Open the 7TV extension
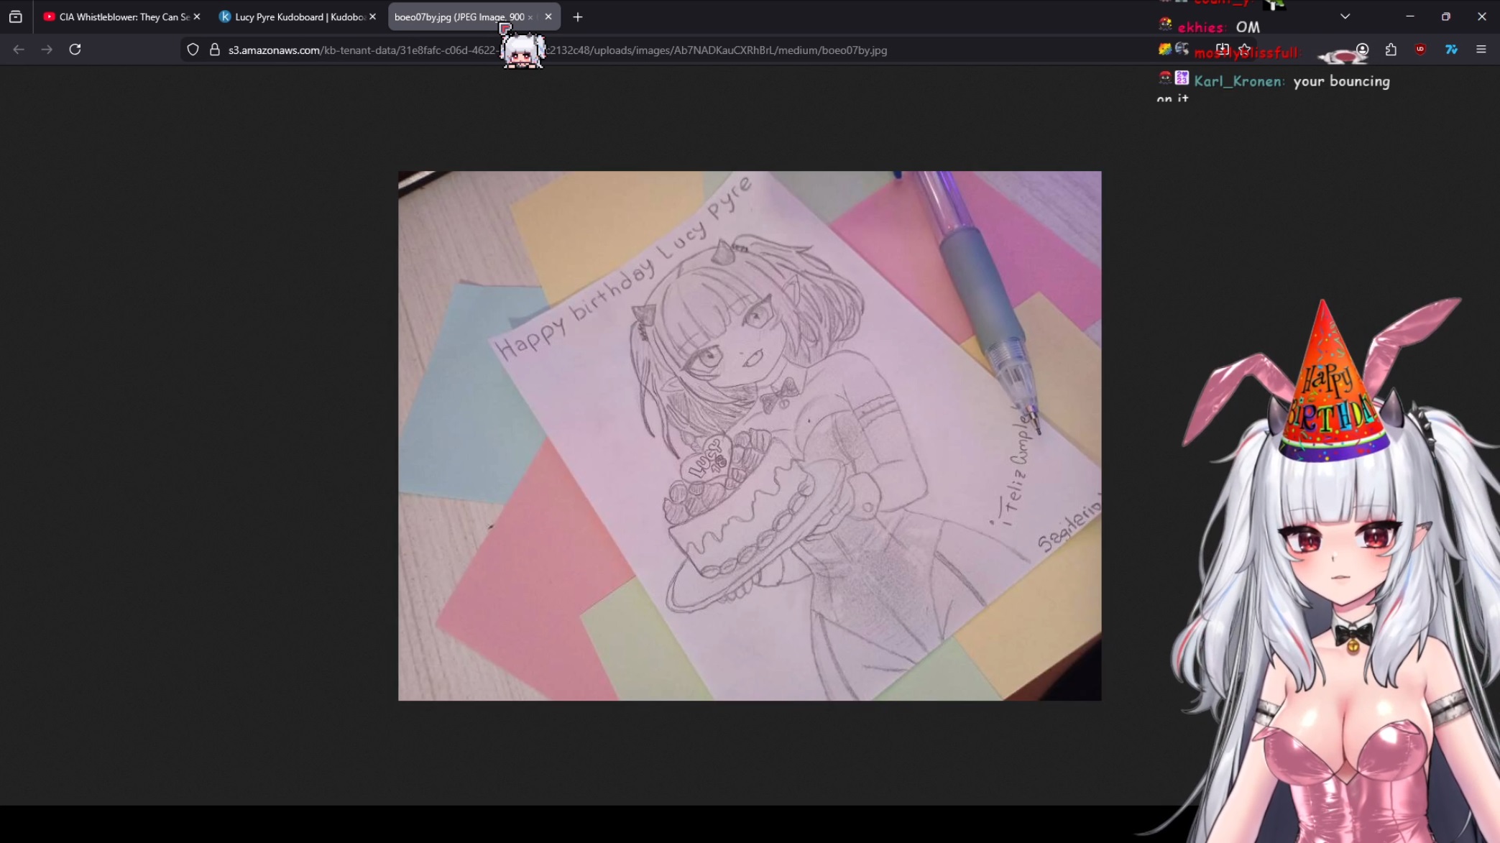 [1451, 50]
